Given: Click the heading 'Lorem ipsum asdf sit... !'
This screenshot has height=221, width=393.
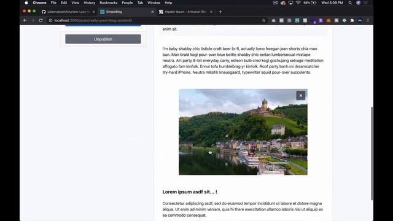Looking at the screenshot, I should (190, 192).
